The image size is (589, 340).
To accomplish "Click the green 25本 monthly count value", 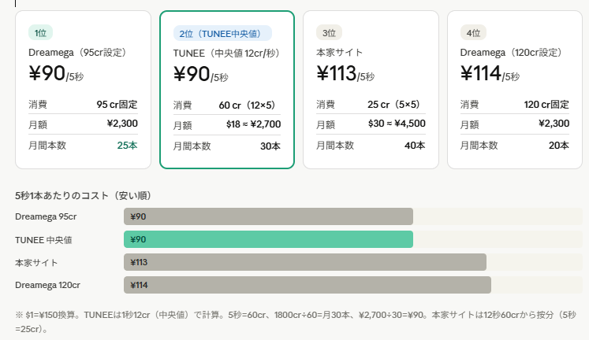I will (x=127, y=146).
